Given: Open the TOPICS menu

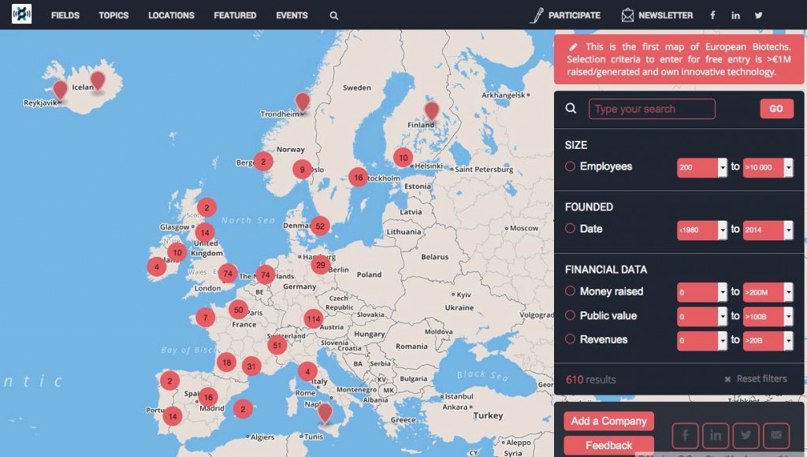Looking at the screenshot, I should point(113,16).
